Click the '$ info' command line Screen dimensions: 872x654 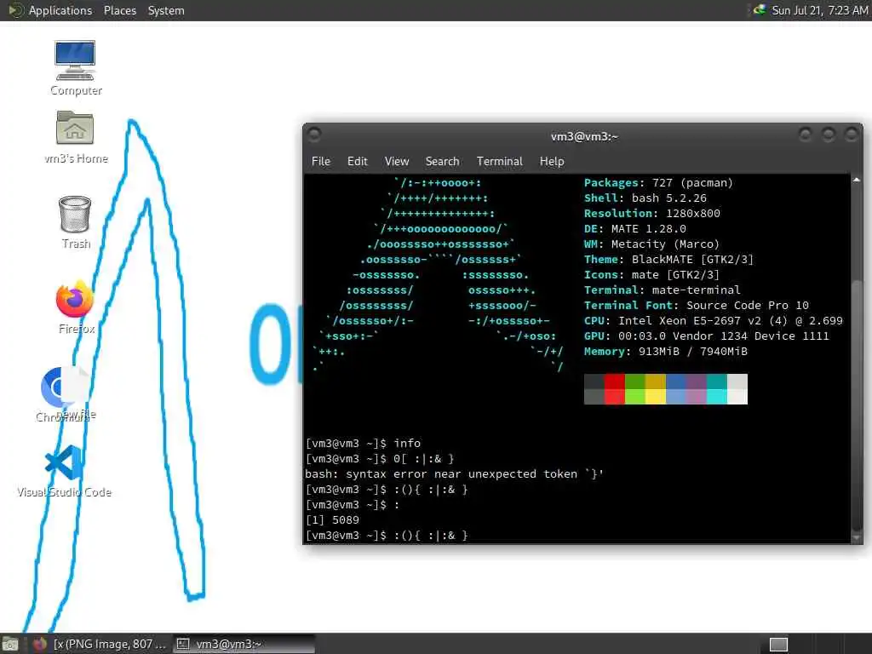(363, 443)
